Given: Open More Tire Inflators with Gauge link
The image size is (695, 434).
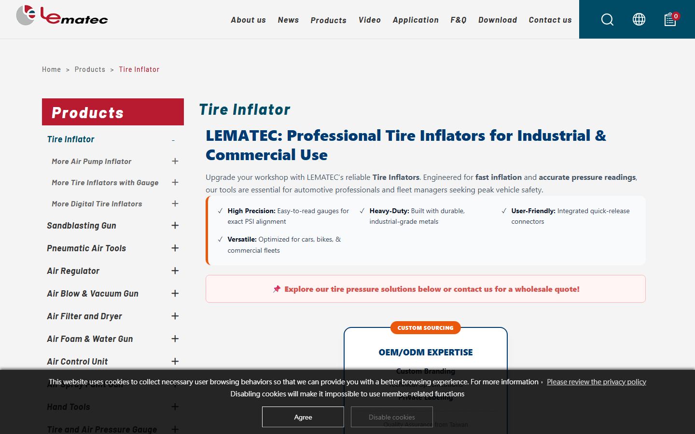Looking at the screenshot, I should point(105,183).
